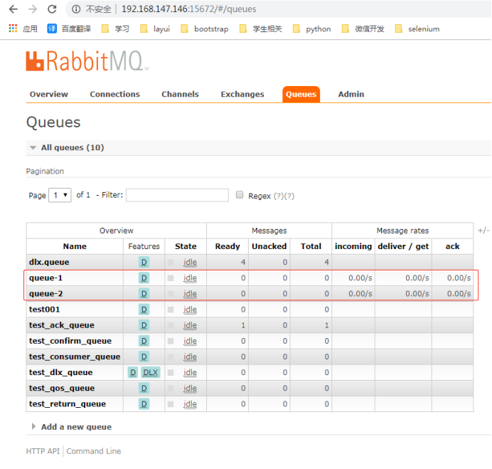Switch to the Overview tab
Viewport: 492px width, 469px height.
point(48,94)
